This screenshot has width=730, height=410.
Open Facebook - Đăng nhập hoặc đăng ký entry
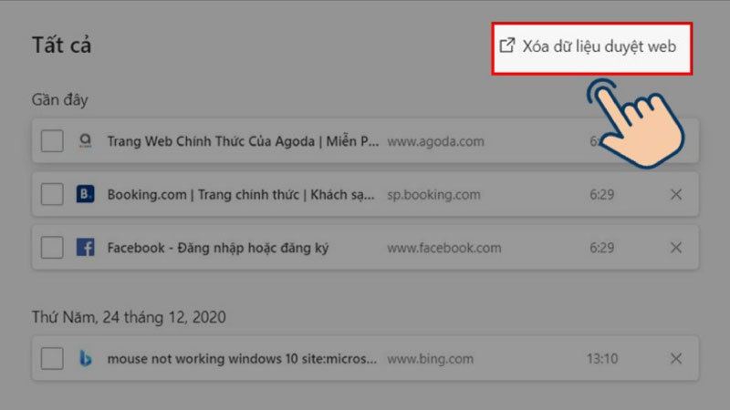click(x=218, y=248)
